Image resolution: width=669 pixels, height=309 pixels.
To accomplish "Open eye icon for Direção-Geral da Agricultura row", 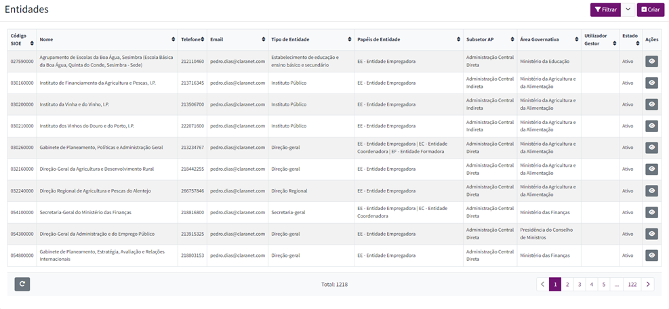I will [x=651, y=169].
